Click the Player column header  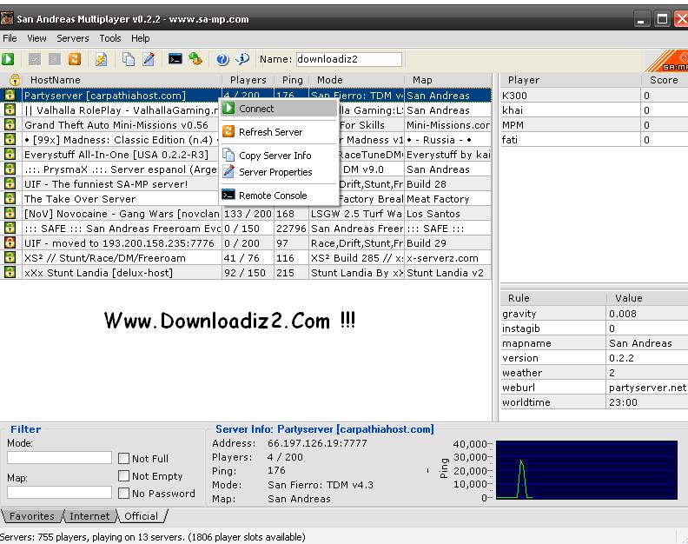coord(570,79)
